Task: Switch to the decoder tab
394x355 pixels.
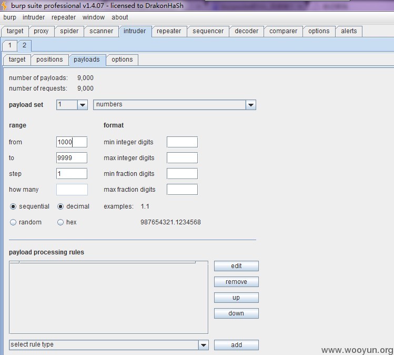Action: [247, 31]
